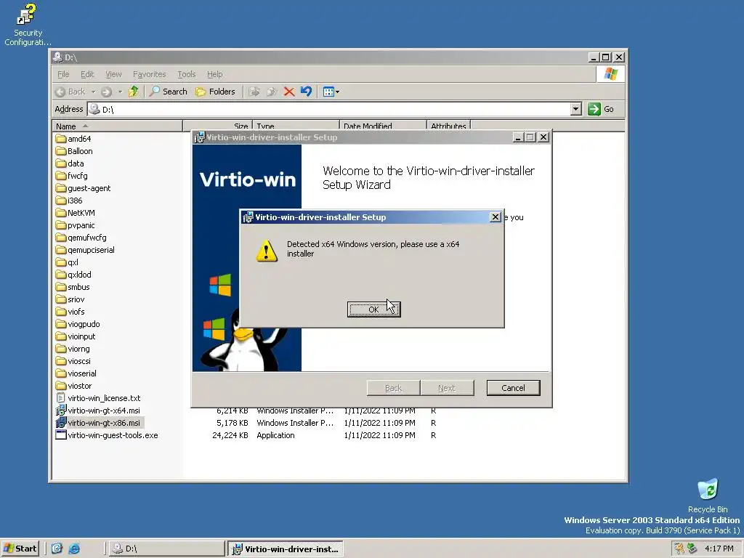Click the Back toolbar button in Explorer
Image resolution: width=744 pixels, height=558 pixels.
70,92
